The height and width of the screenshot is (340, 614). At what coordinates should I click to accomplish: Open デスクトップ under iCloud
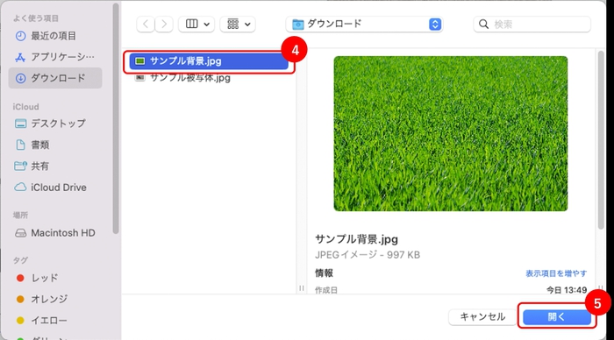54,124
